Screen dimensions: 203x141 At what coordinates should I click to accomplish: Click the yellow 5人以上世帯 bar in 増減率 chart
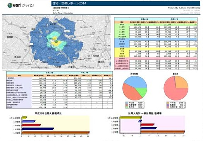130,117
